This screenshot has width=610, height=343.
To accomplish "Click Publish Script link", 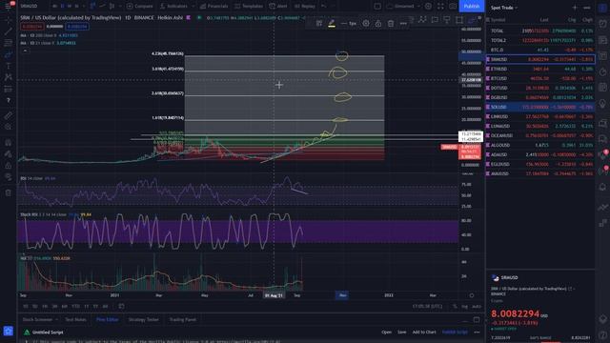I will pos(455,333).
